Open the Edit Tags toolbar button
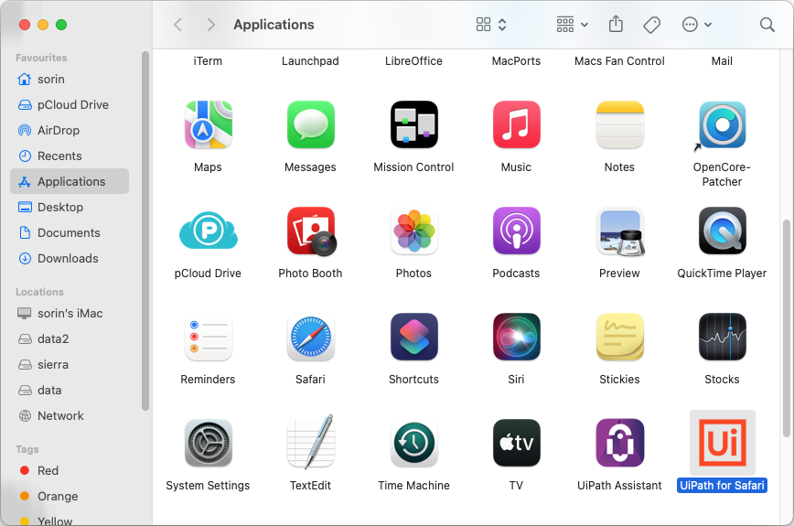This screenshot has height=526, width=794. [x=651, y=25]
